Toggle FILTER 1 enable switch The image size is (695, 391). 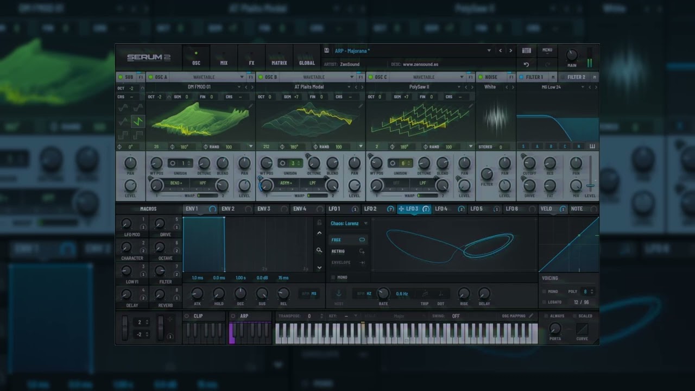(521, 77)
